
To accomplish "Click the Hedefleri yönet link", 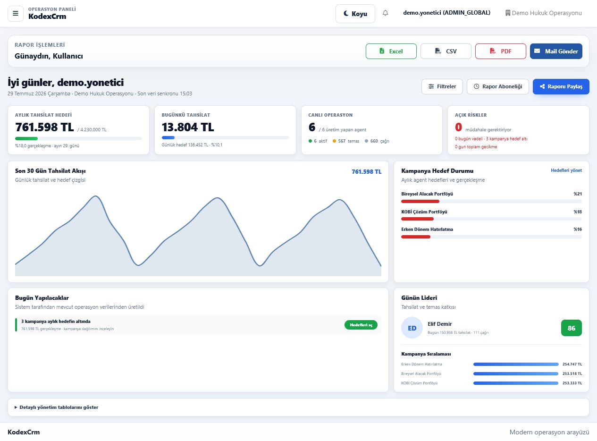I will (x=566, y=170).
